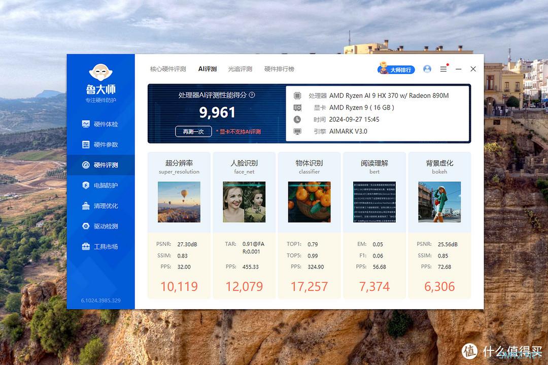
Task: Click the 7,374 bert score
Action: tap(374, 287)
